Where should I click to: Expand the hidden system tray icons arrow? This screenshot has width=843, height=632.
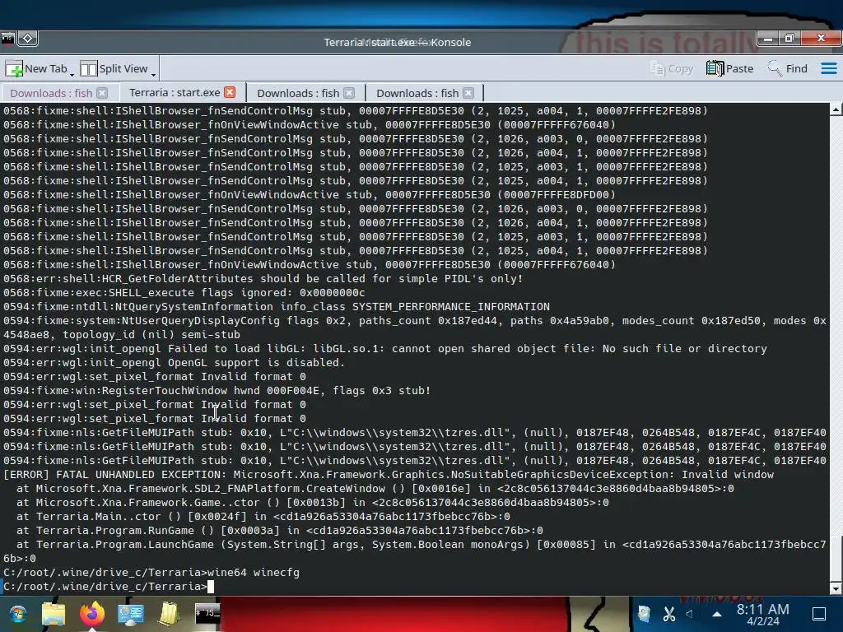click(717, 614)
